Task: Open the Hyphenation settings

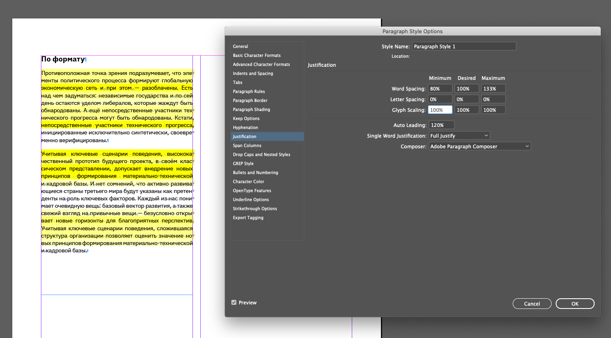Action: pos(245,127)
